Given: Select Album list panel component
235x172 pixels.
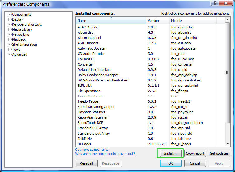Looking at the screenshot, I should coord(151,38).
